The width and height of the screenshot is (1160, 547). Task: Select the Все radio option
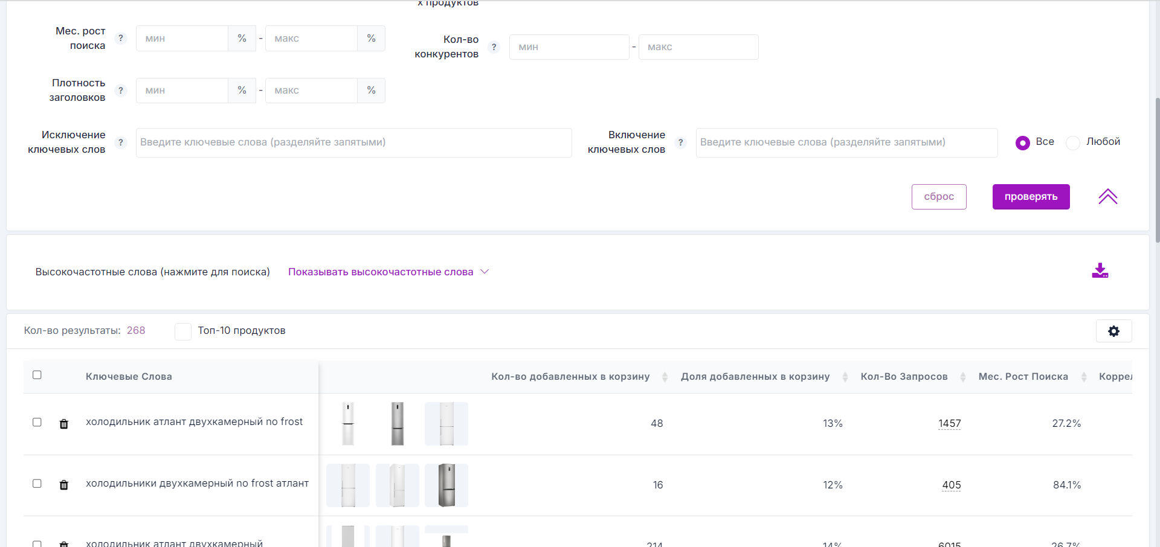pos(1022,142)
